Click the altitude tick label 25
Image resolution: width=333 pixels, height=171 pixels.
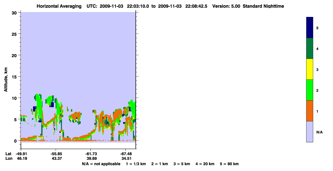coord(15,34)
